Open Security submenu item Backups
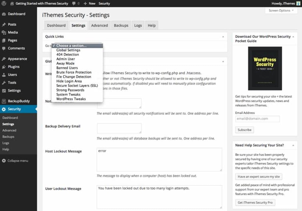Screen dimensions: 302x211 pyautogui.click(x=8, y=137)
